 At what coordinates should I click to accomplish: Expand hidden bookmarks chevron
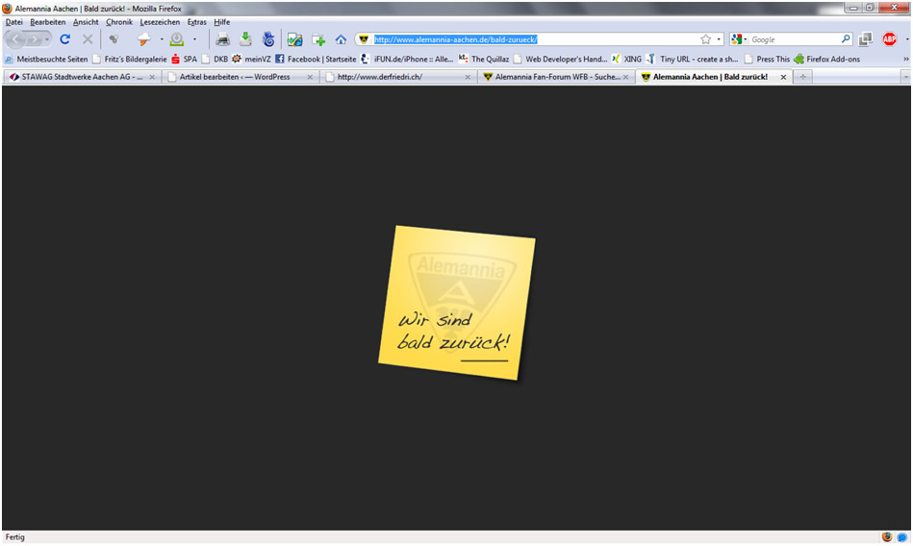(x=905, y=60)
